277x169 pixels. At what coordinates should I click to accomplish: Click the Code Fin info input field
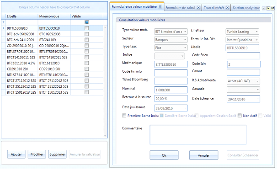(x=171, y=73)
